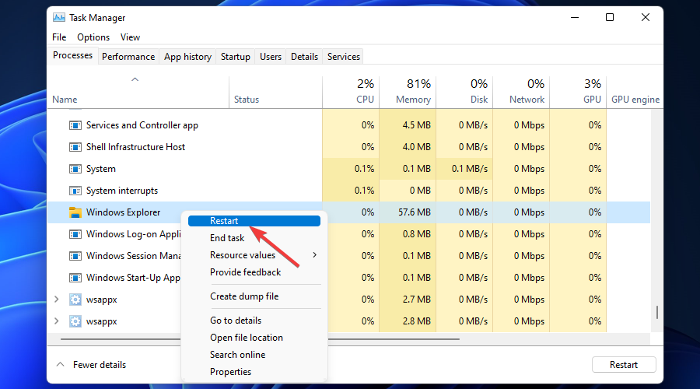Open the Options menu
Screen dimensions: 700x389
(x=93, y=37)
